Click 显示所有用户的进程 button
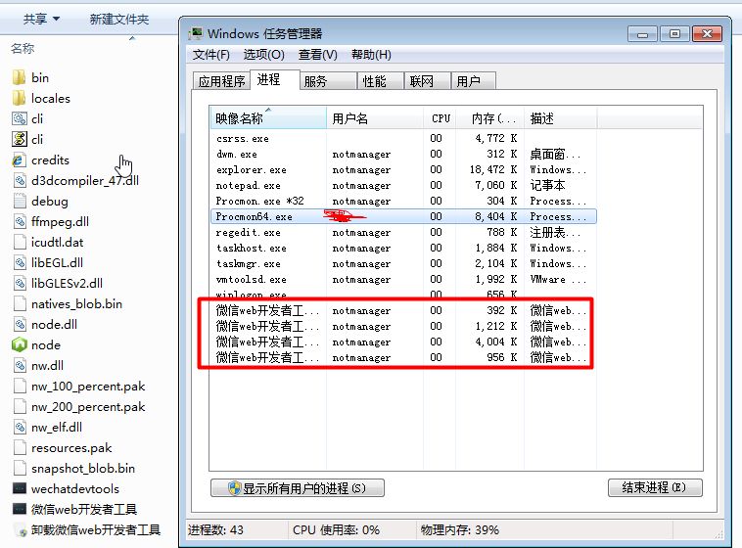This screenshot has width=742, height=548. [298, 488]
